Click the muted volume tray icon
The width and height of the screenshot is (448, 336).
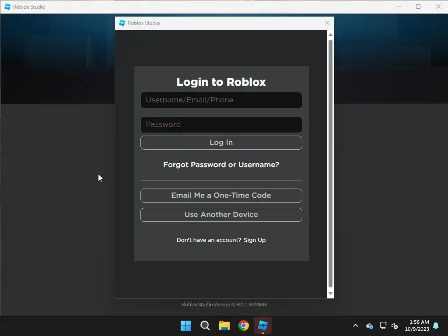[x=395, y=325]
